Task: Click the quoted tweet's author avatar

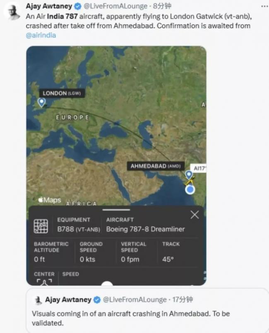Action: (x=37, y=300)
